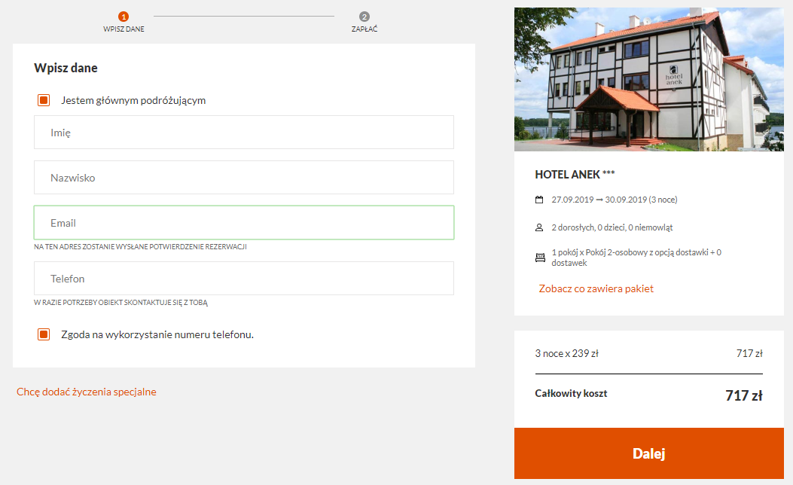The width and height of the screenshot is (793, 485).
Task: Click into the 'Telefon' field
Action: tap(244, 278)
